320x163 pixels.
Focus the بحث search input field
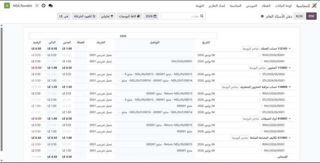[x=183, y=16]
